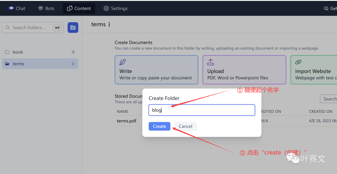Click the Upload arrow icon
The image size is (337, 174).
coord(211,62)
